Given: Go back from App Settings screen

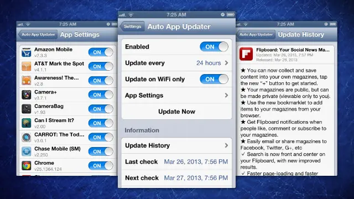Looking at the screenshot, I should pos(38,34).
